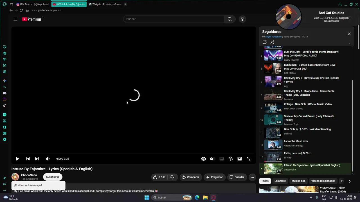Play Nine Sols OST - Last Man Standing
The image size is (360, 202).
305,133
